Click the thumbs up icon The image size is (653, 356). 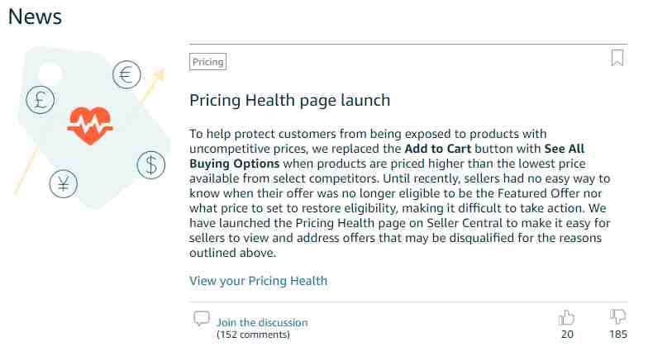[x=566, y=317]
